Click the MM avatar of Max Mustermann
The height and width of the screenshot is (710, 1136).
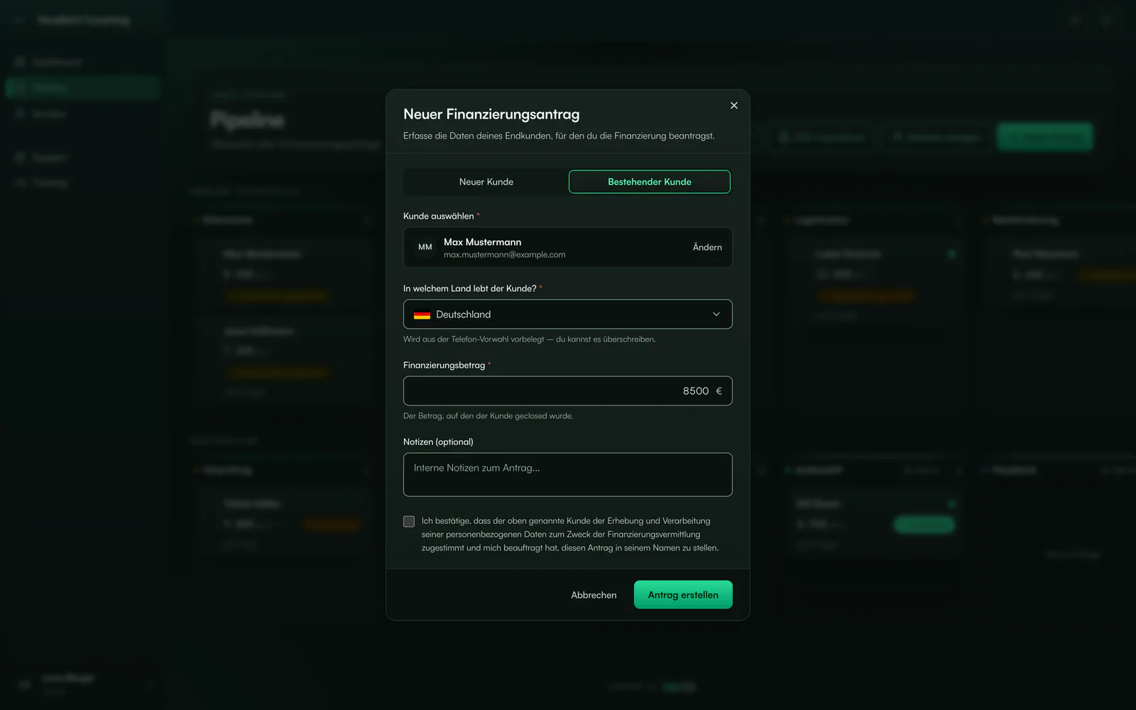(425, 247)
